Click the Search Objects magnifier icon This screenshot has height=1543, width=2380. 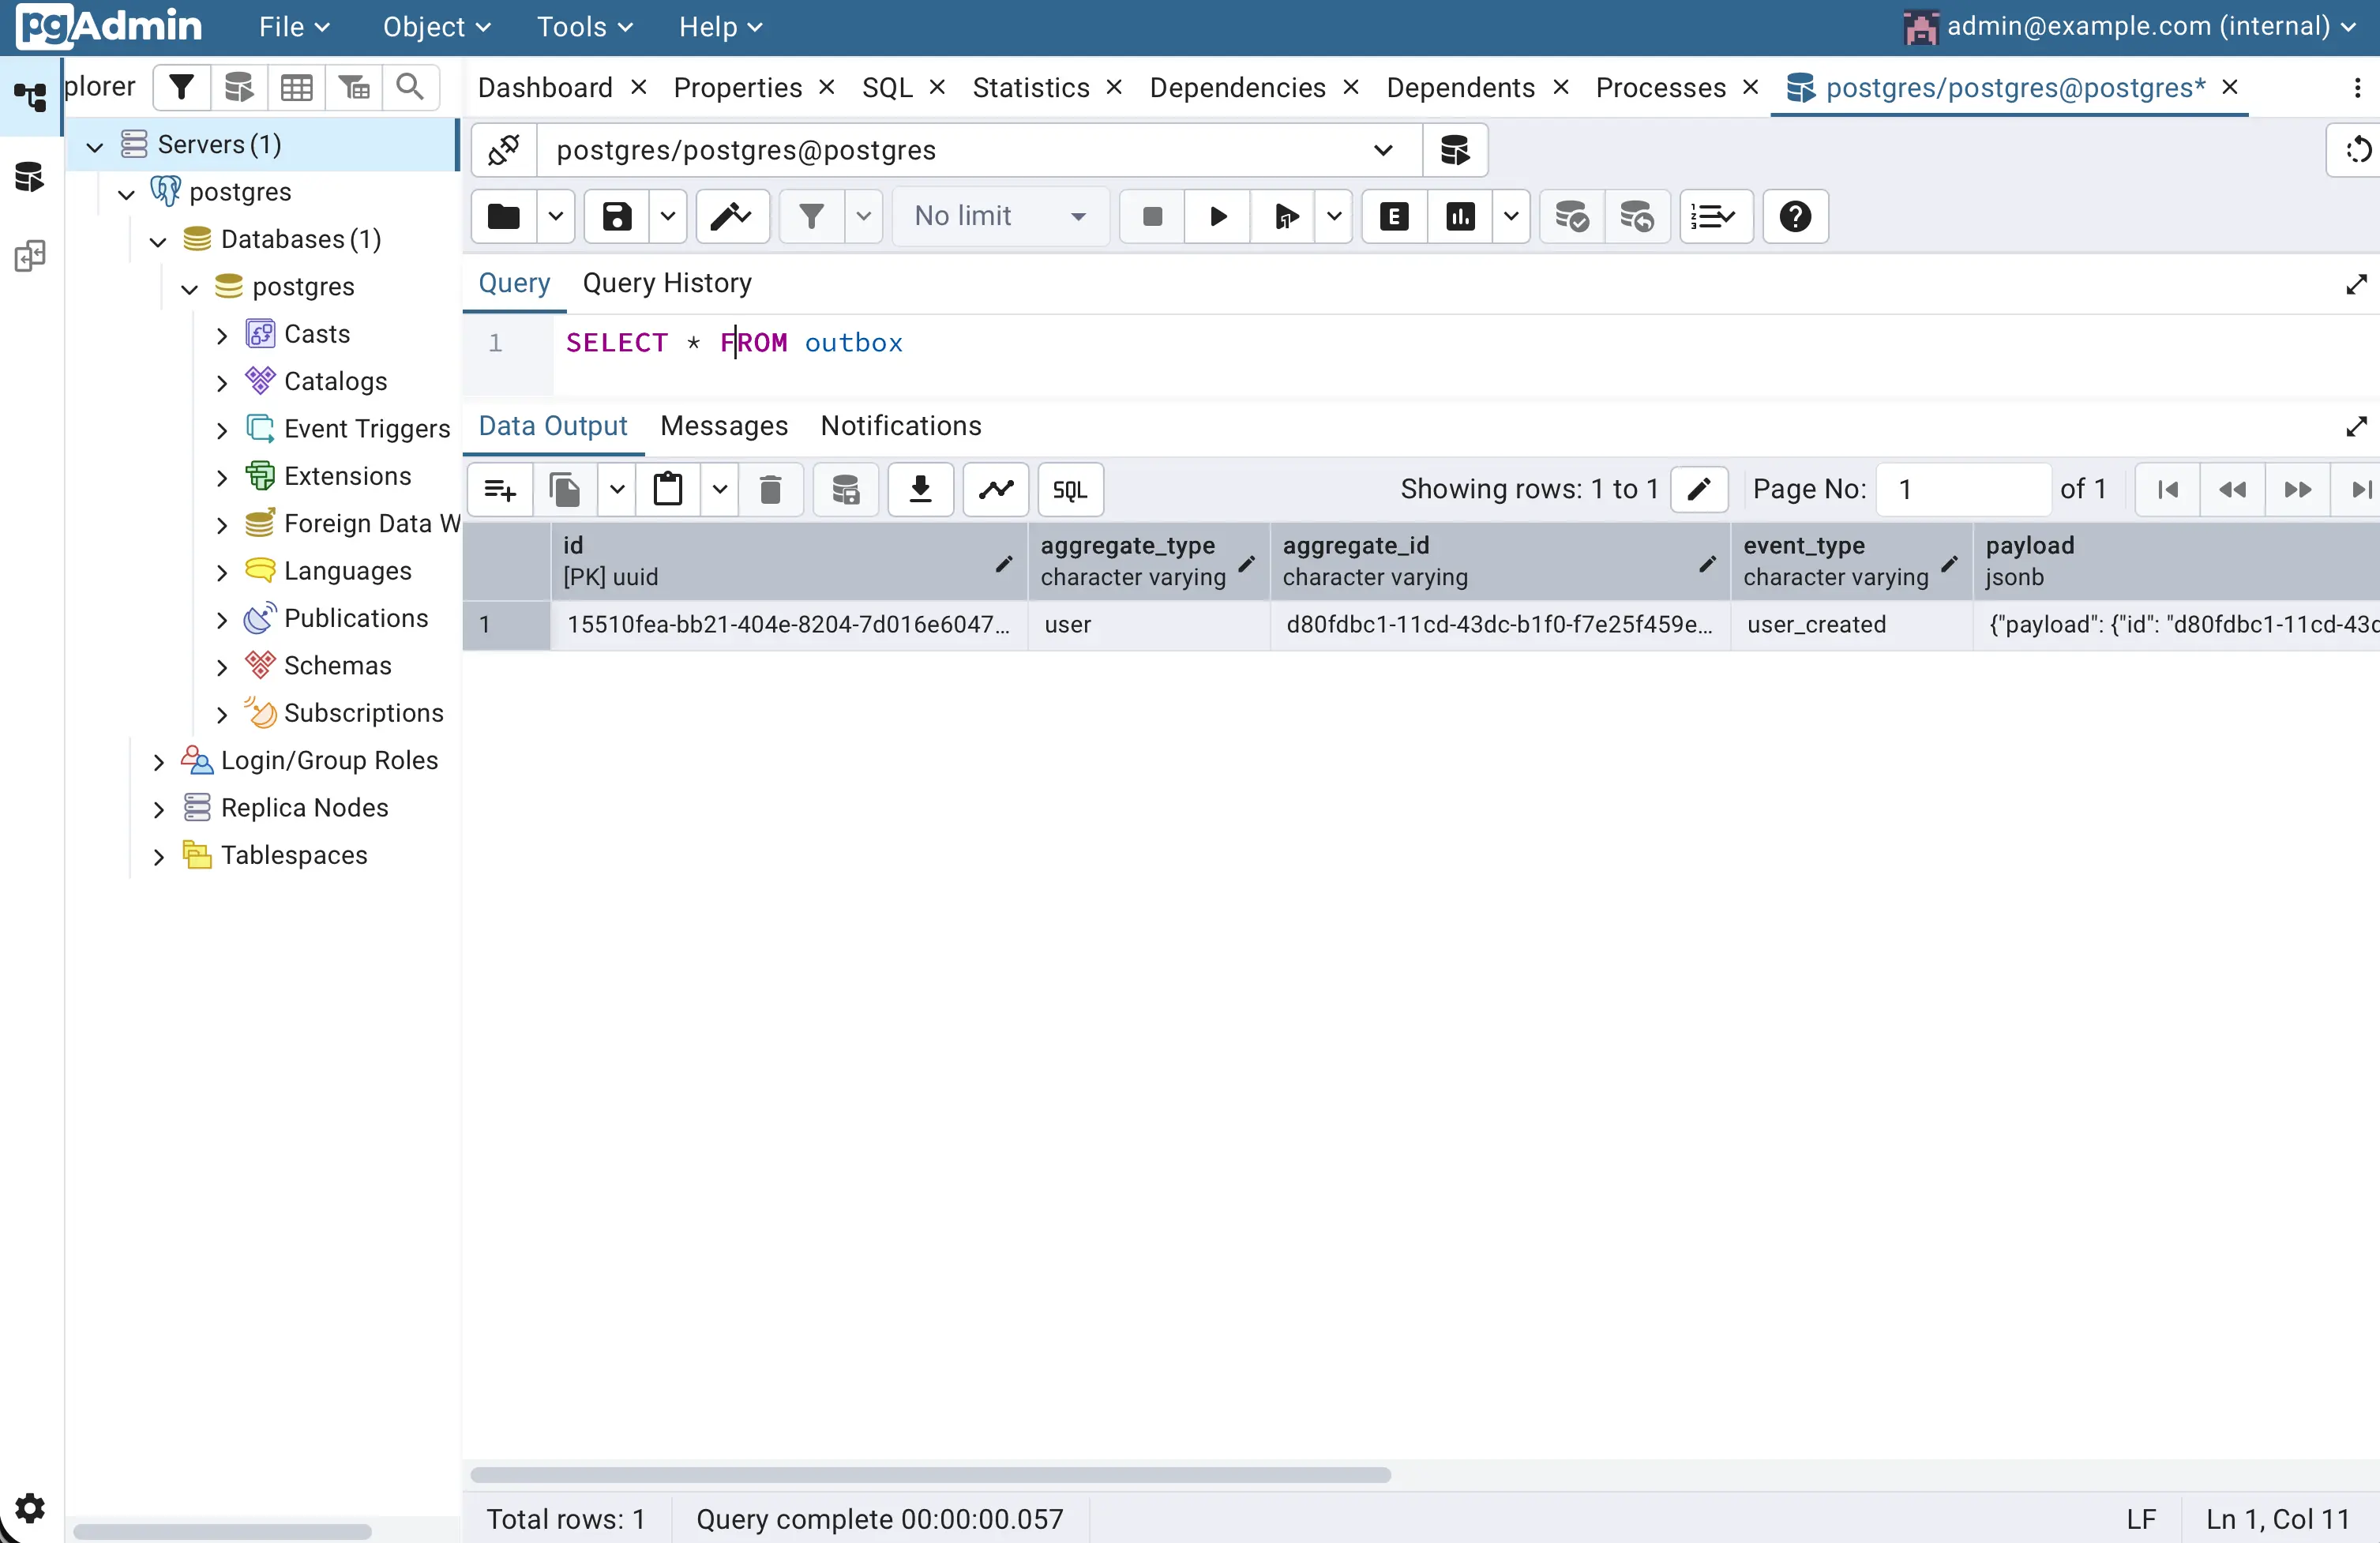tap(410, 88)
